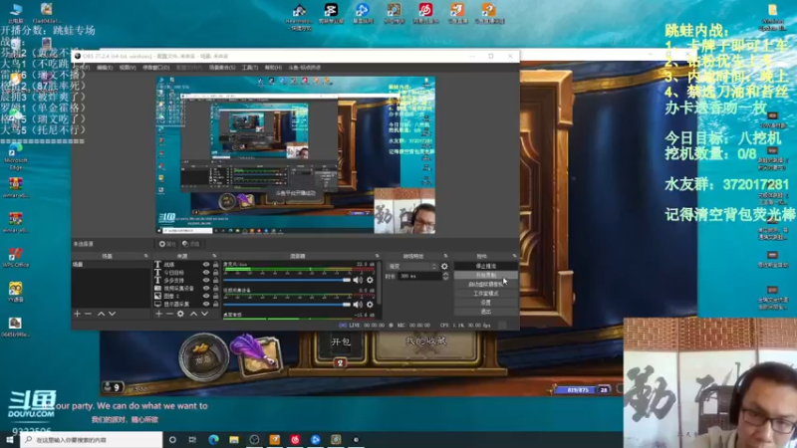Toggle visibility of 多多支持 source

pos(206,281)
